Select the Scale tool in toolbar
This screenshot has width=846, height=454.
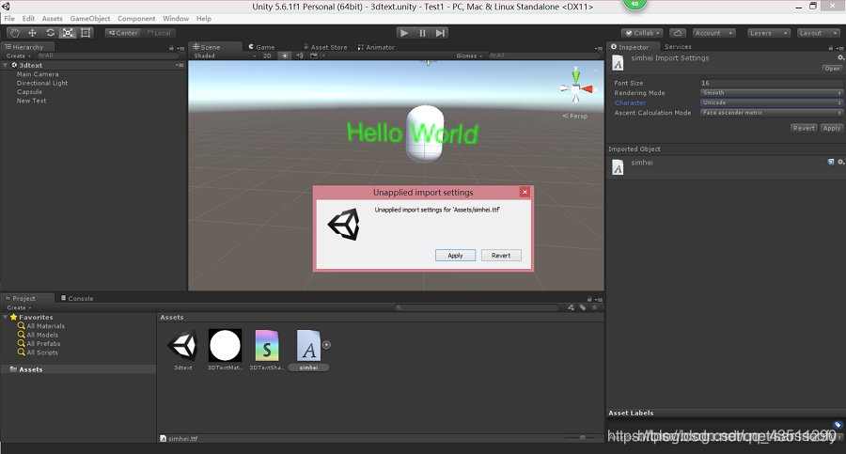(x=68, y=33)
